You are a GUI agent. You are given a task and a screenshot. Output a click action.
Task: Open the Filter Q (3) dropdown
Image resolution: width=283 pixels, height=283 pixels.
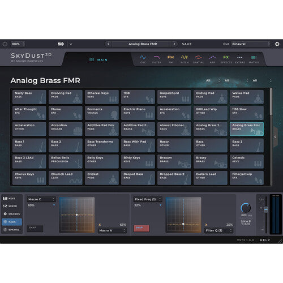click(218, 230)
